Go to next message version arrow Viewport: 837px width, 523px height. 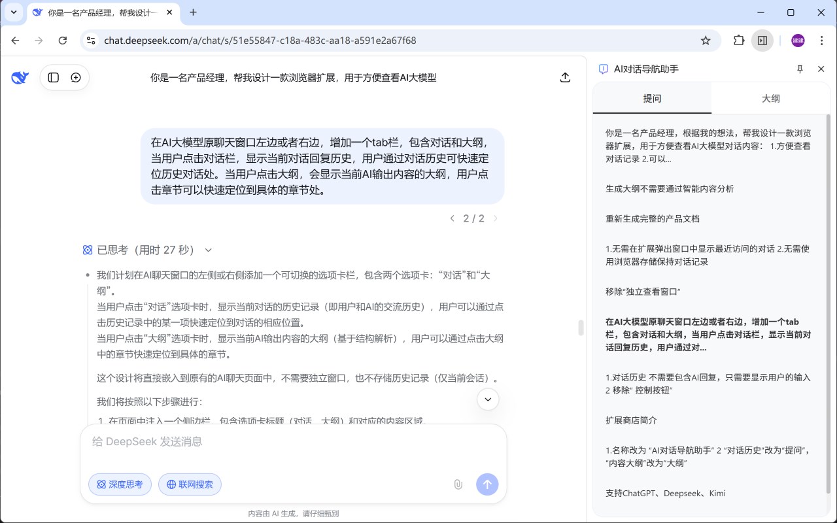[x=496, y=218]
